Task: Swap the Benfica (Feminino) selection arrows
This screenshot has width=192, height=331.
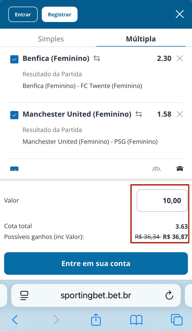Action: tap(97, 59)
